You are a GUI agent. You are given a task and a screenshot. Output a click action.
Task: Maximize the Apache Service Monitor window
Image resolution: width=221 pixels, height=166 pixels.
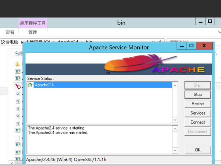[x=191, y=46]
